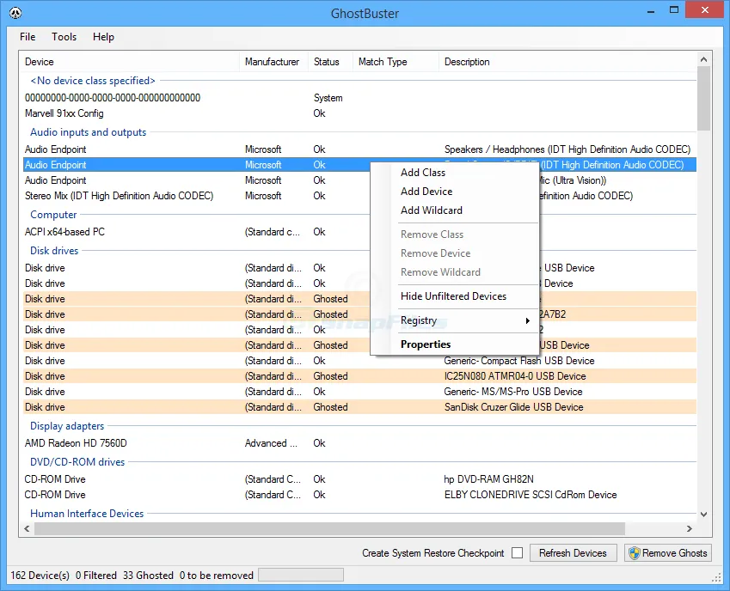The height and width of the screenshot is (591, 730).
Task: Select the Audio inputs and outputs group header
Action: (88, 132)
